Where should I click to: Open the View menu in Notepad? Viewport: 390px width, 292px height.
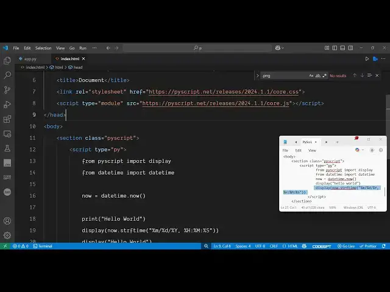coord(312,150)
